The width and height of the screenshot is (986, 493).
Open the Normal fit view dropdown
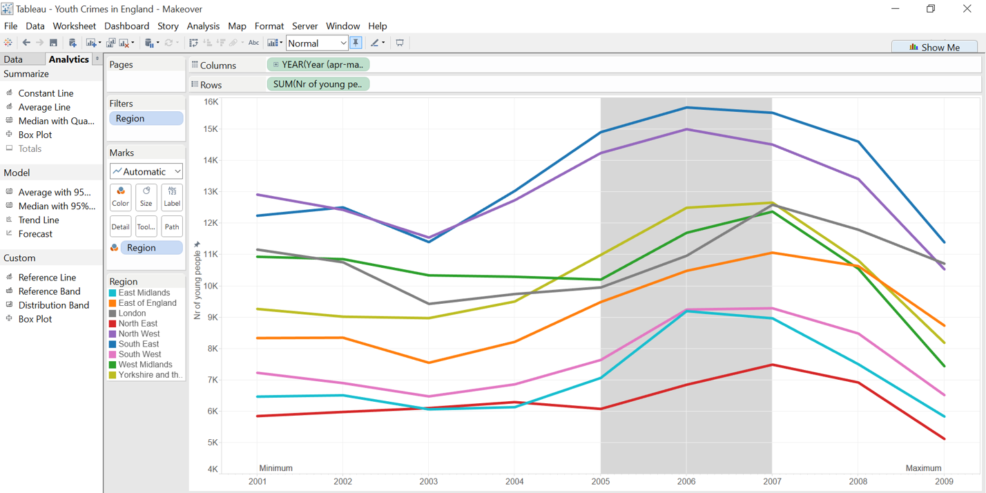tap(317, 43)
